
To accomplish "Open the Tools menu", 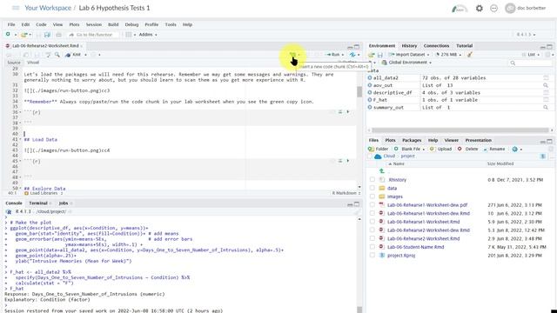I will click(x=171, y=24).
